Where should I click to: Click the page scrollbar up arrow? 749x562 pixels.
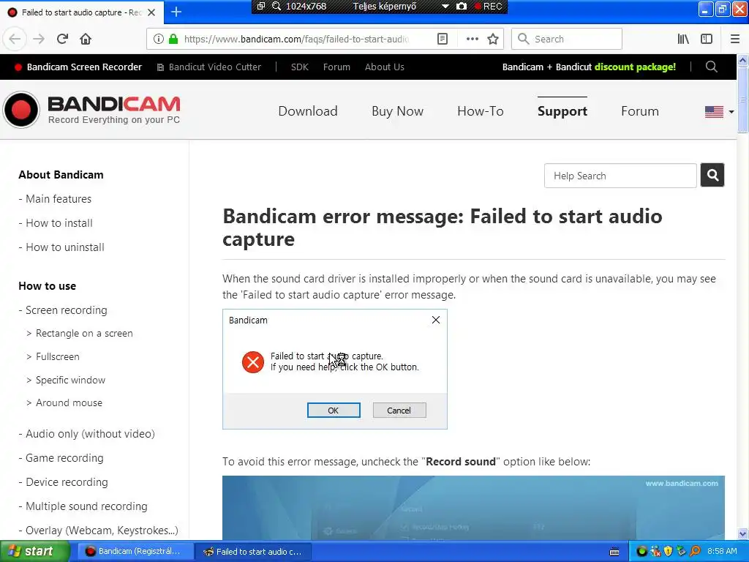[x=742, y=60]
